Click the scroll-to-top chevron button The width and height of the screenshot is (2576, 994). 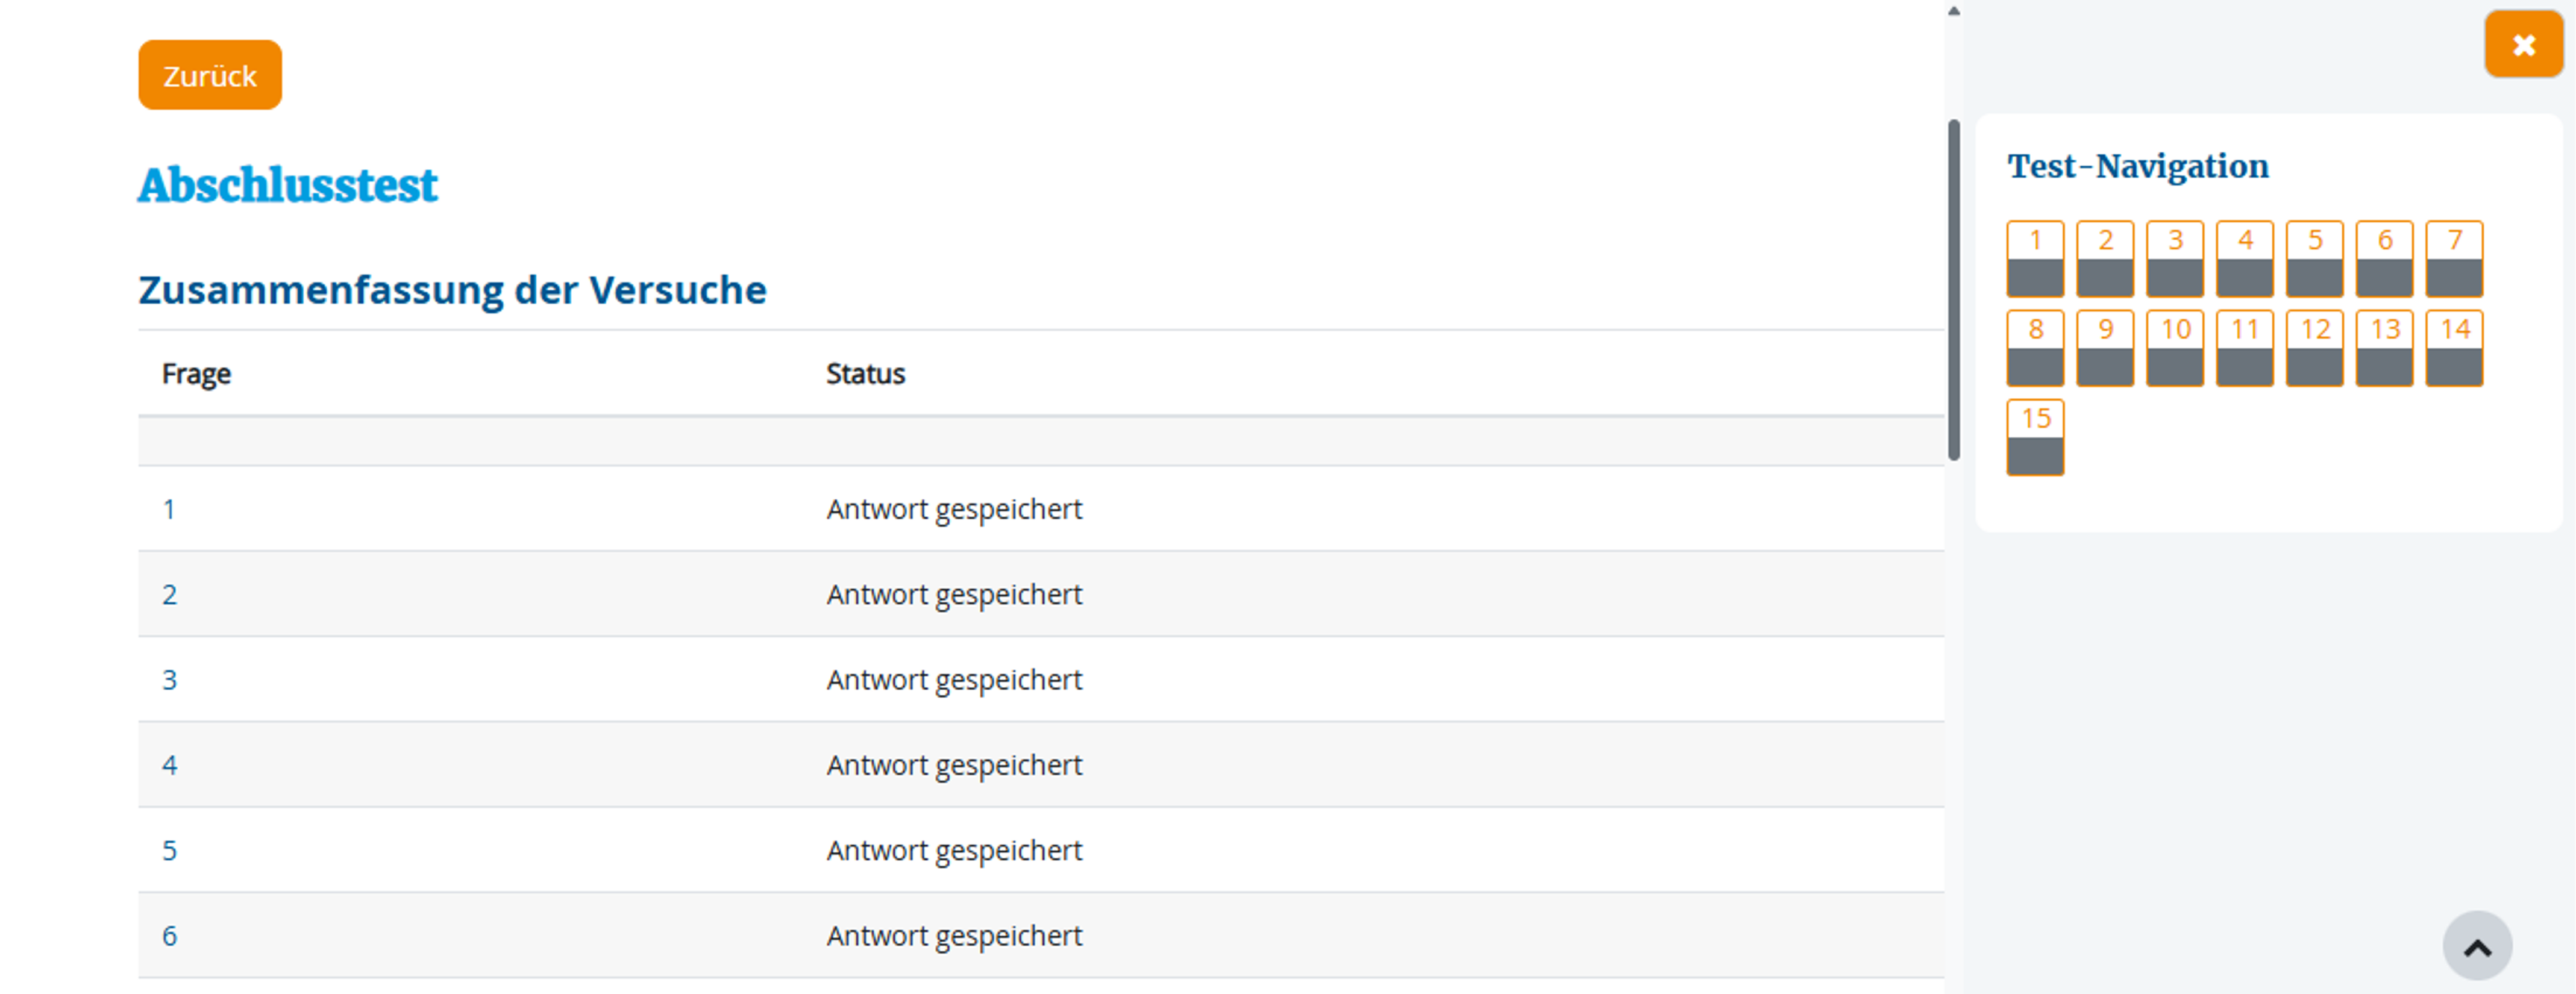(2476, 946)
